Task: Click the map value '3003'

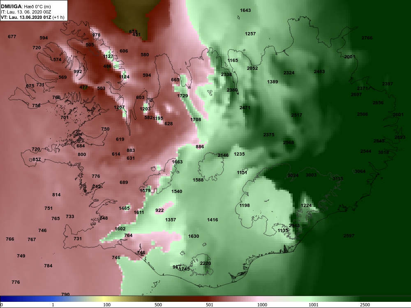Action: coord(311,175)
